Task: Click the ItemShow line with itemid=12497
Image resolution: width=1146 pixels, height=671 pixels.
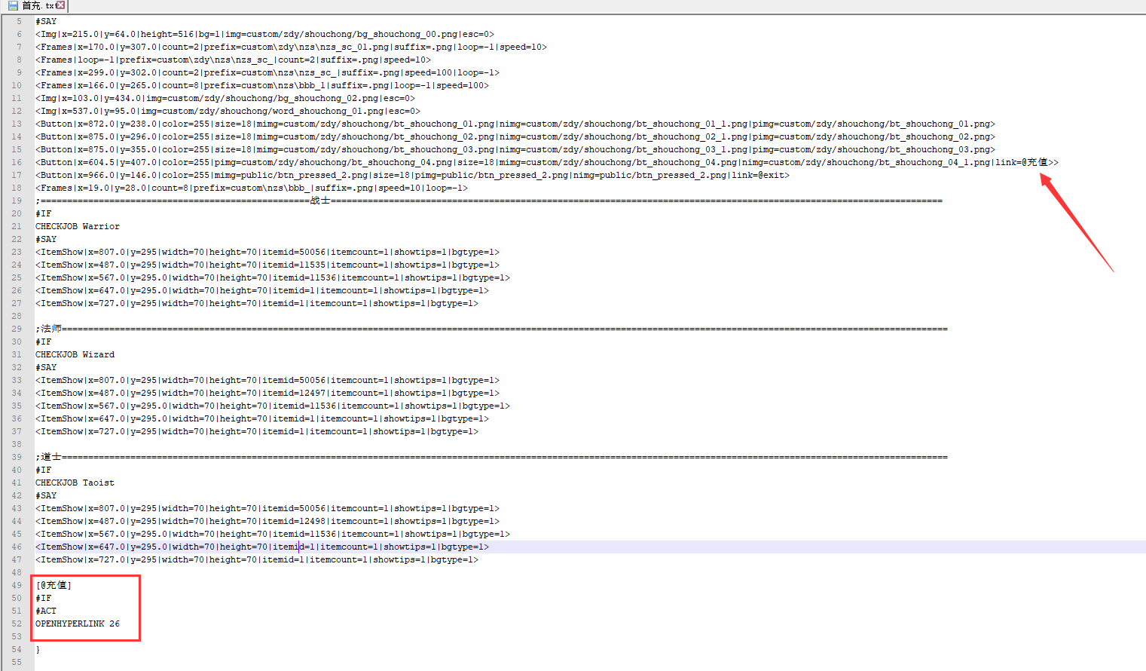Action: [267, 393]
